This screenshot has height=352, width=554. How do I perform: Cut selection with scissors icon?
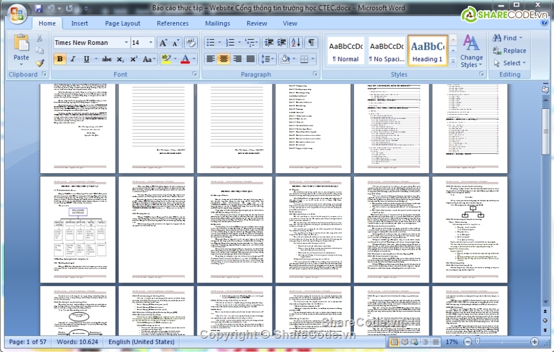(x=40, y=38)
